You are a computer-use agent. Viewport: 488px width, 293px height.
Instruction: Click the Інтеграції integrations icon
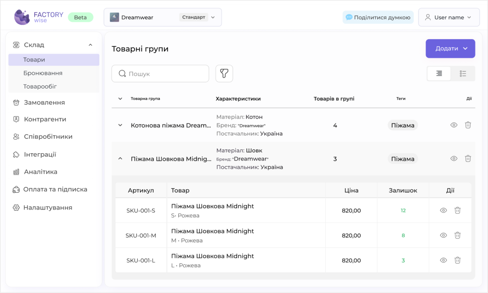(16, 154)
